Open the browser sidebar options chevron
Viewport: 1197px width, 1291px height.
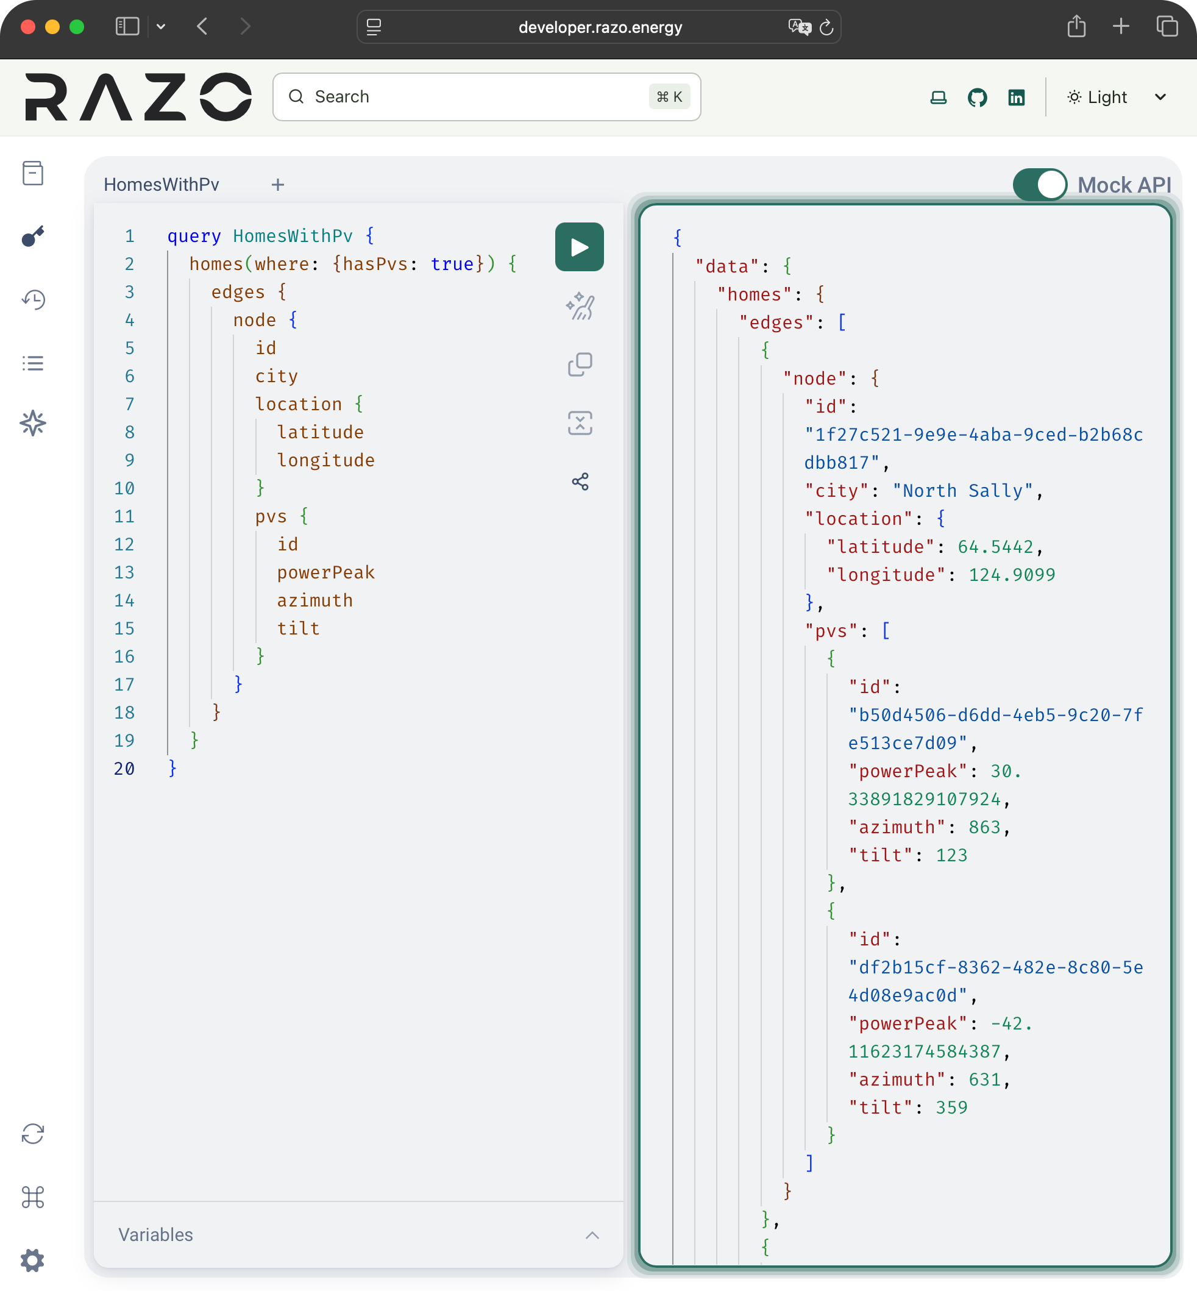coord(162,27)
